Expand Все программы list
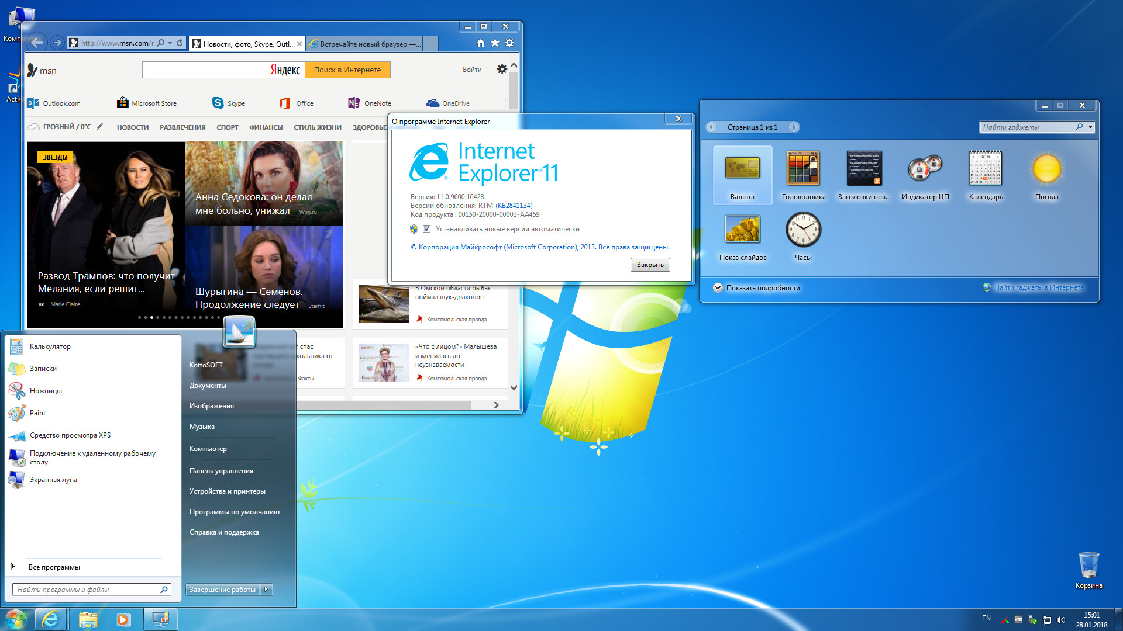 [54, 567]
